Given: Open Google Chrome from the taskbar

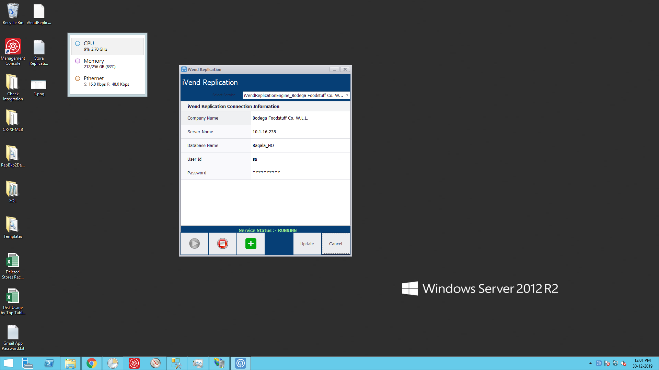Looking at the screenshot, I should click(91, 363).
